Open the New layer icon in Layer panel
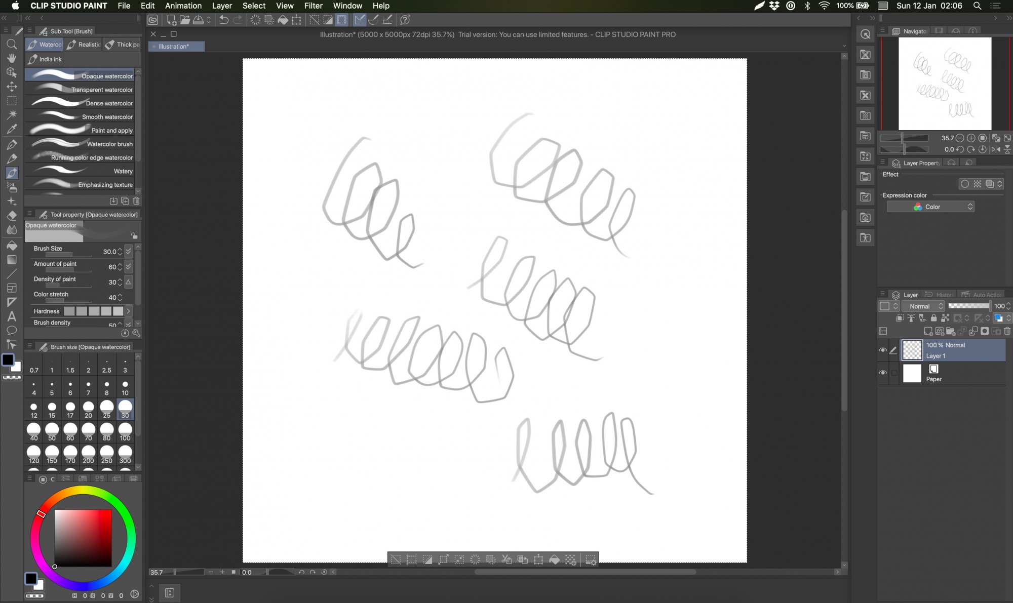The image size is (1013, 603). pos(928,332)
